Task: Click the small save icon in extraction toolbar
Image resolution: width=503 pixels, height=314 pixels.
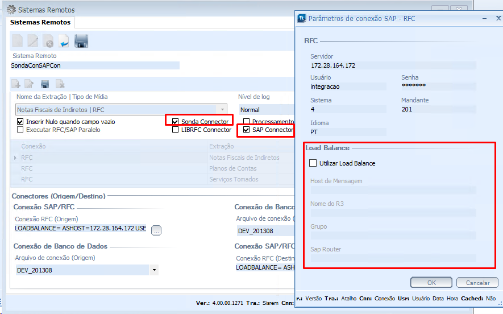Action: tap(45, 84)
